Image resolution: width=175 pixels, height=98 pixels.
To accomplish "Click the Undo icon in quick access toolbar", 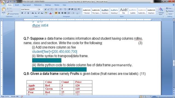I will [11, 2].
